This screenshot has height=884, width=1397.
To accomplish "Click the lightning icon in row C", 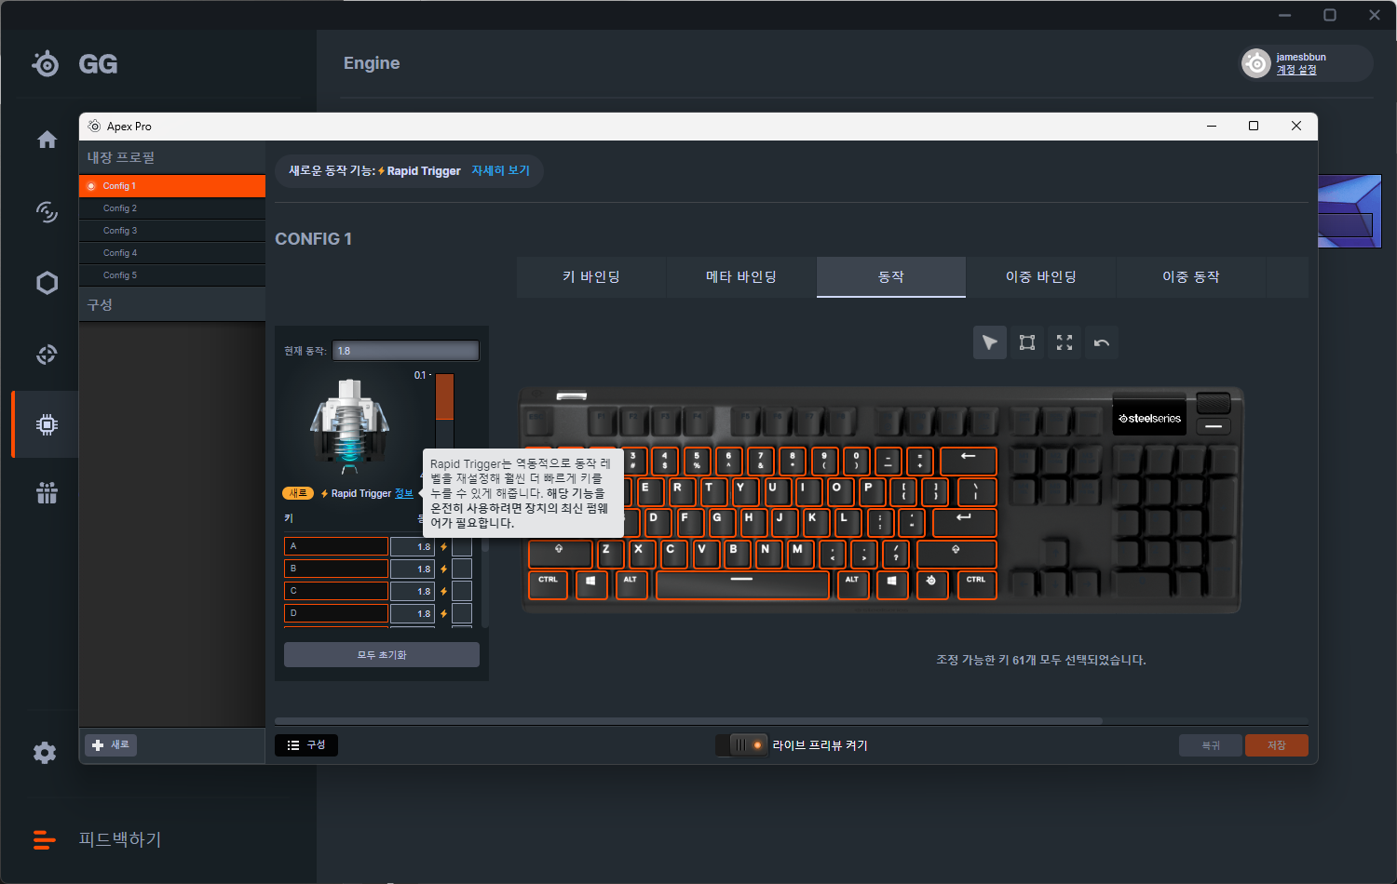I will pyautogui.click(x=443, y=592).
